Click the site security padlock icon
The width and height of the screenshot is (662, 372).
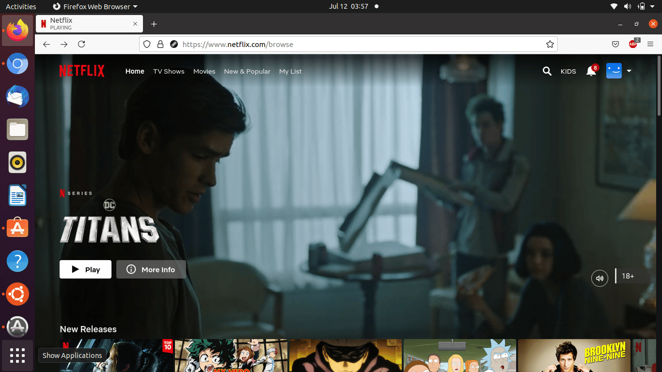click(160, 44)
